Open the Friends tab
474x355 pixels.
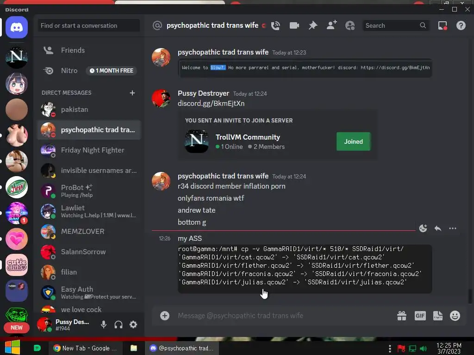pyautogui.click(x=89, y=50)
